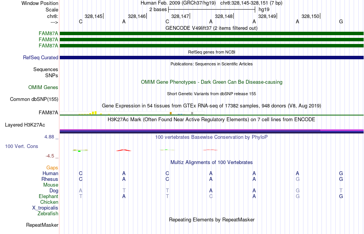This screenshot has height=234, width=364.
Task: Click the Rhesus species label
Action: click(50, 179)
